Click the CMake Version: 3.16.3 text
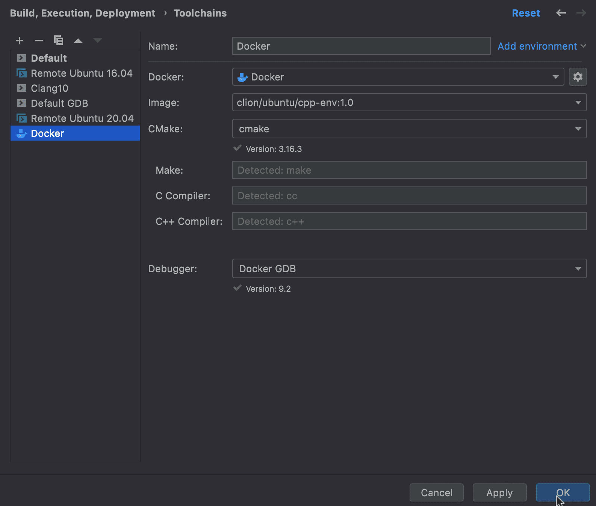The width and height of the screenshot is (596, 506). pyautogui.click(x=274, y=149)
